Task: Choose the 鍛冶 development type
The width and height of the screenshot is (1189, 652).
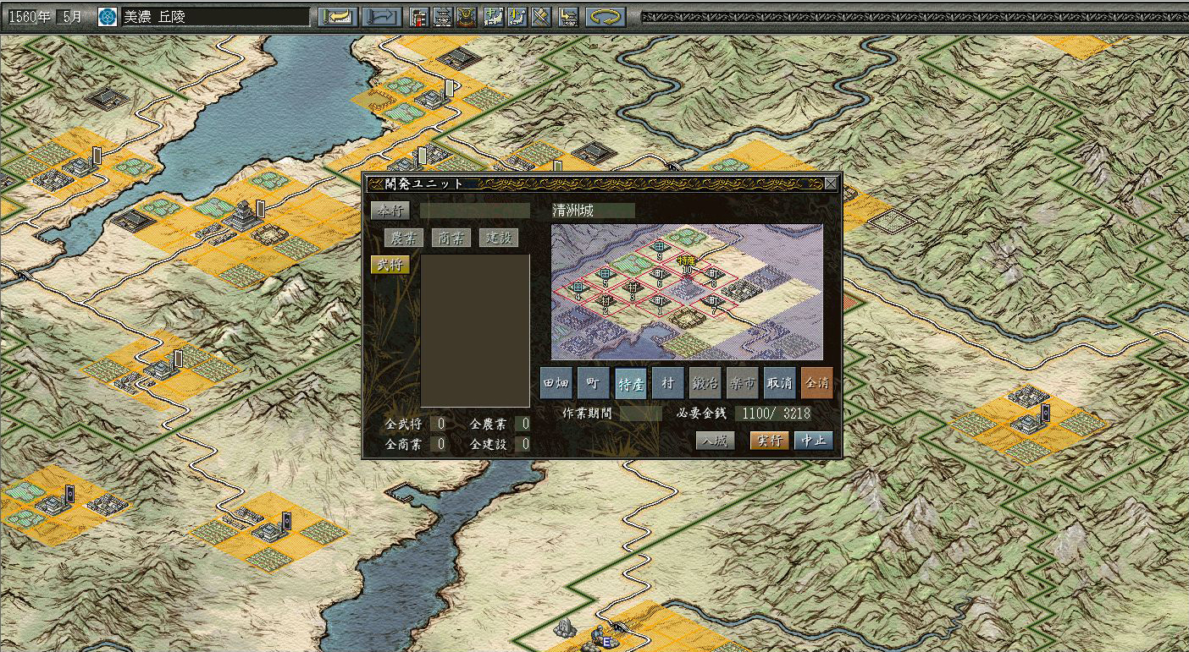Action: (705, 383)
